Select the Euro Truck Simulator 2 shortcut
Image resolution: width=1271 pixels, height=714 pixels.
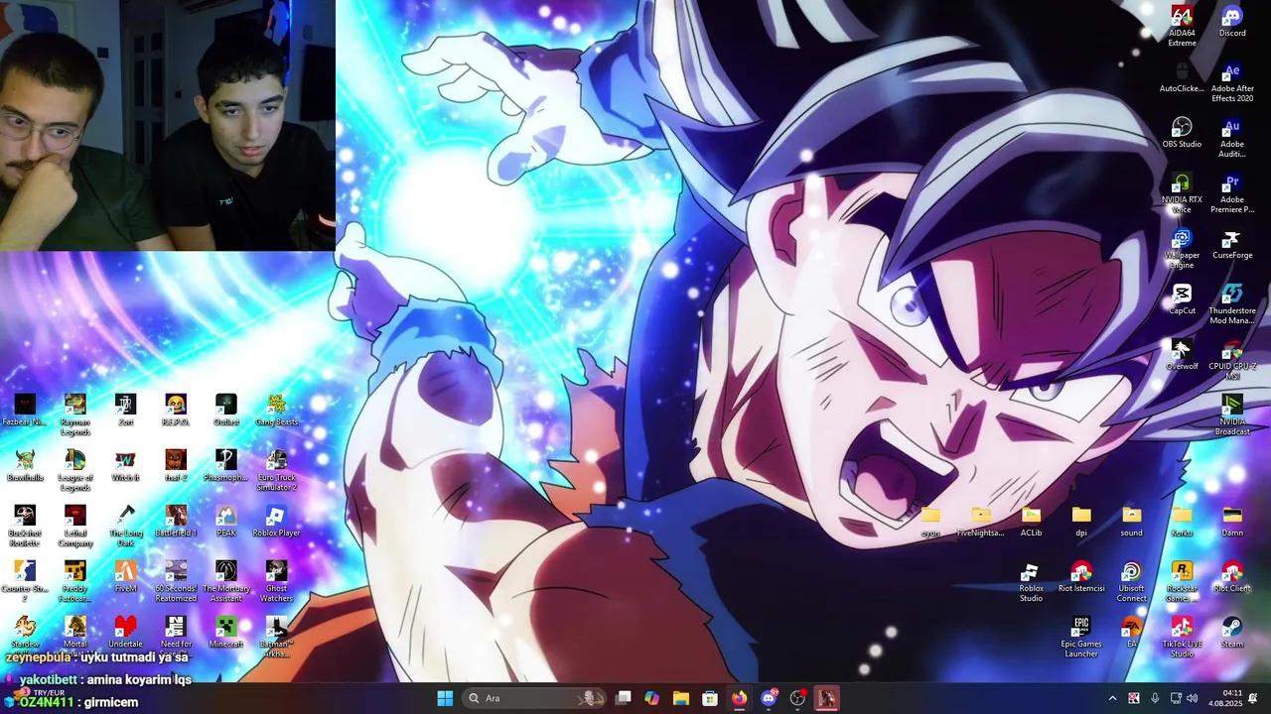click(x=276, y=471)
